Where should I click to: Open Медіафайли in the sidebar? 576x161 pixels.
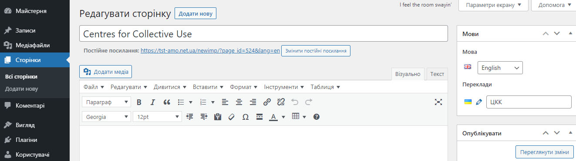pos(35,45)
